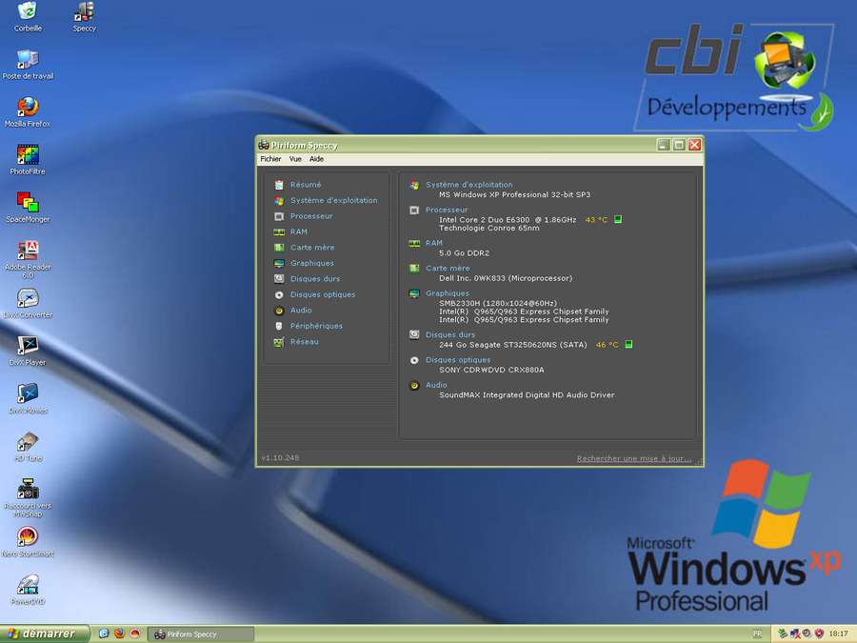
Task: Click "SONY CDRWDVD CRX880A" text
Action: coord(491,371)
